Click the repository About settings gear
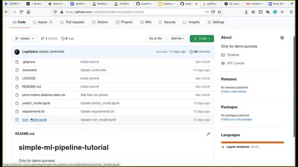 (x=282, y=38)
